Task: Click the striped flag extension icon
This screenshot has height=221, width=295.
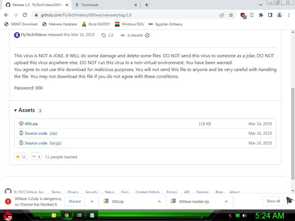Action: pos(252,15)
